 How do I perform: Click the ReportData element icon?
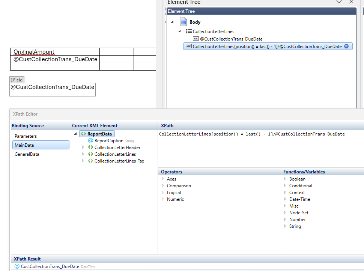pyautogui.click(x=83, y=134)
